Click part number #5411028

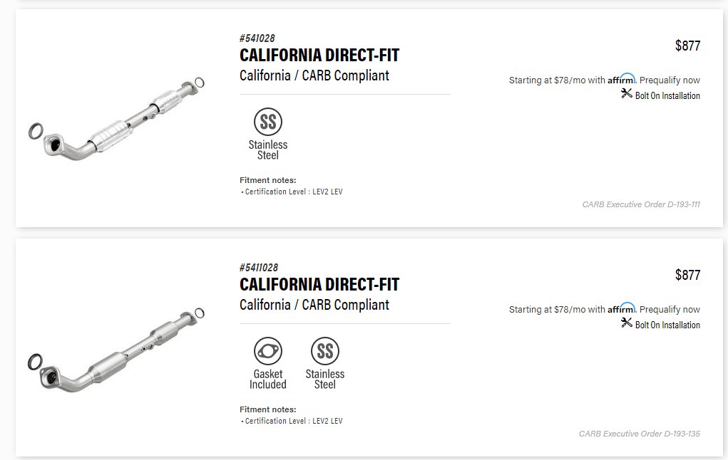pos(259,268)
